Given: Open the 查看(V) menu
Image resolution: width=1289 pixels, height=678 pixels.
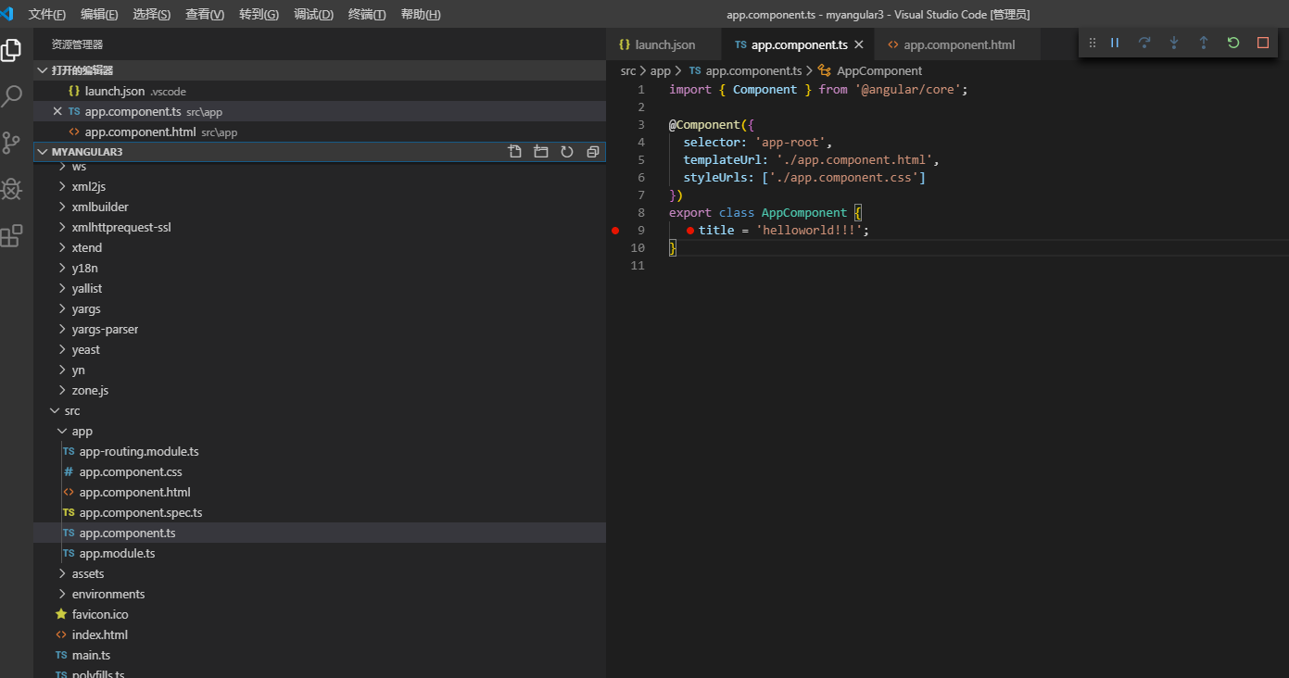Looking at the screenshot, I should 205,15.
